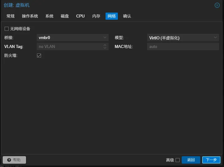This screenshot has height=167, width=224.
Task: Select the 系统 tab
Action: coord(49,16)
